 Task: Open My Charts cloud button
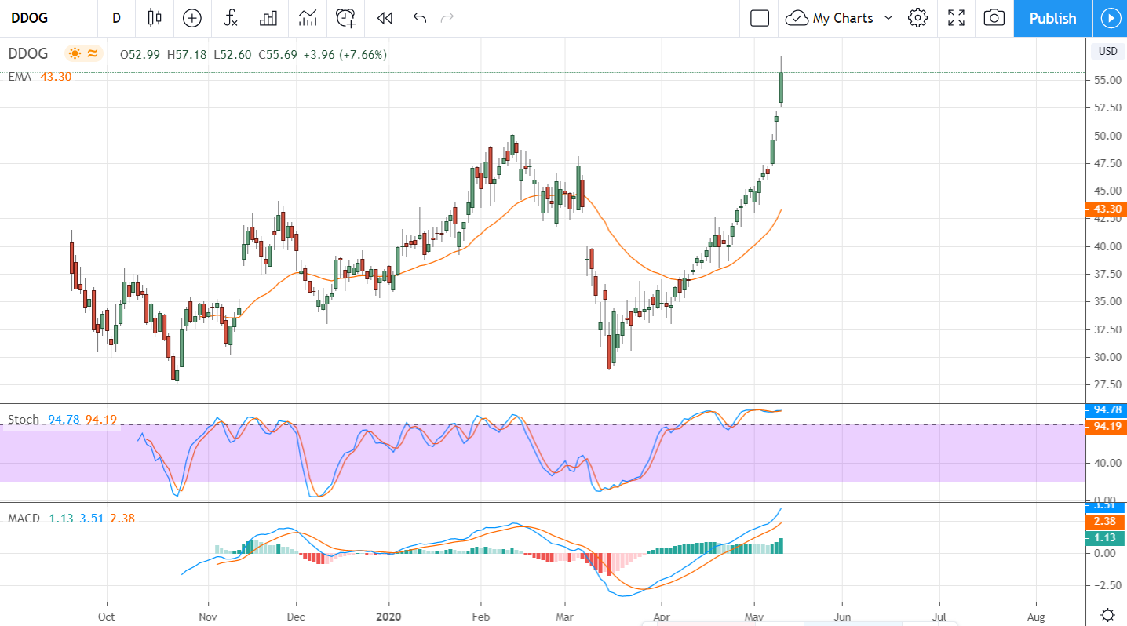pos(831,18)
